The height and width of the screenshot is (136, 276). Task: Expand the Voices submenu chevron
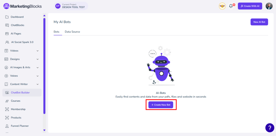pos(38,76)
